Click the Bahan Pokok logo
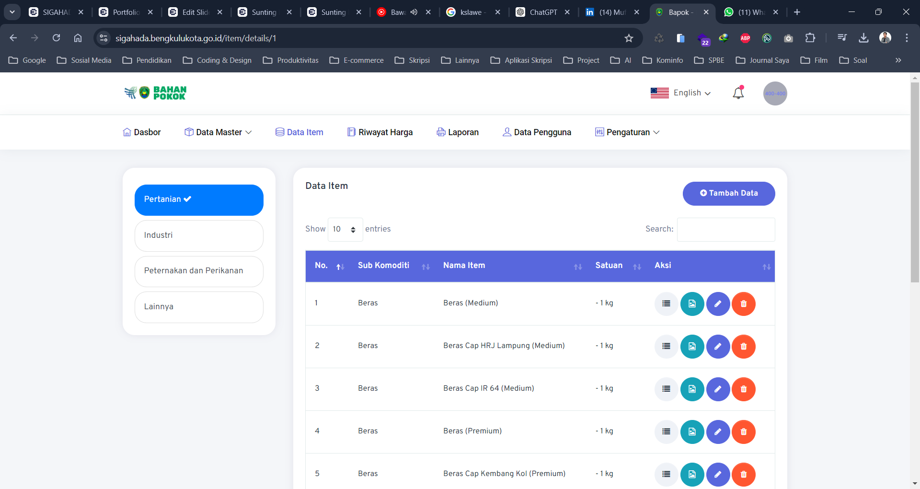This screenshot has width=920, height=489. coord(155,93)
